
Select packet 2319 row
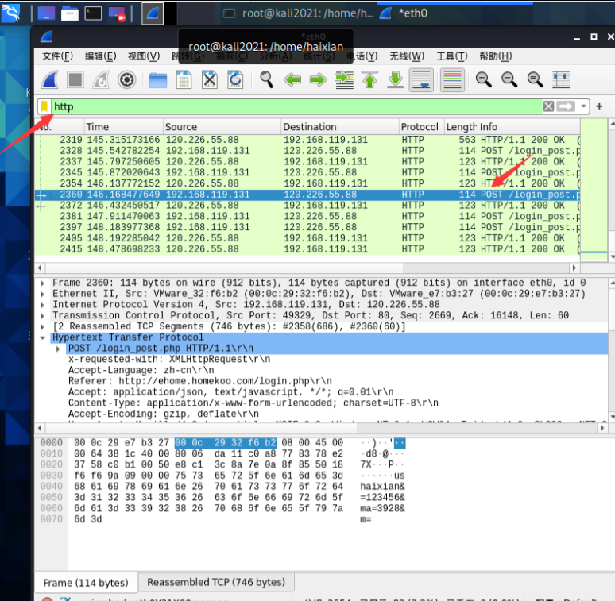click(x=307, y=140)
